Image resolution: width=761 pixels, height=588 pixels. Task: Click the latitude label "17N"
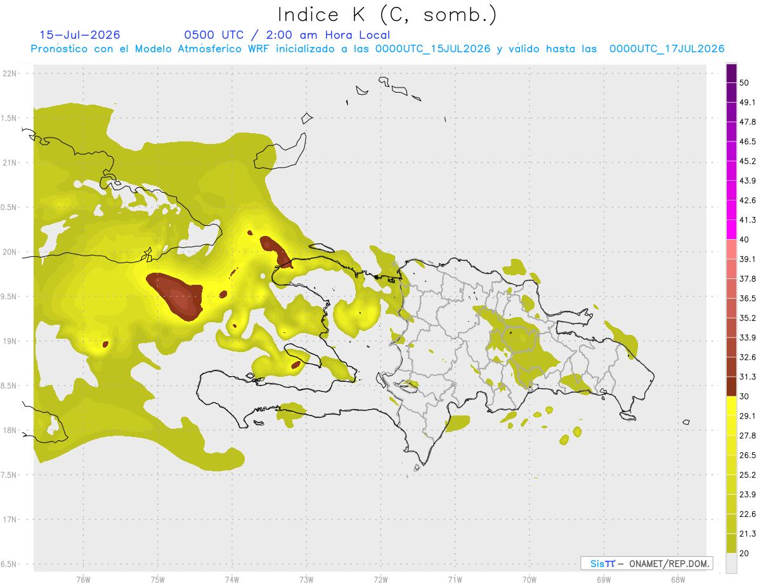coord(11,519)
